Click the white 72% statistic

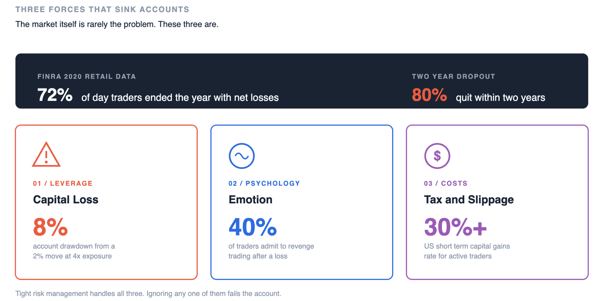click(x=55, y=95)
